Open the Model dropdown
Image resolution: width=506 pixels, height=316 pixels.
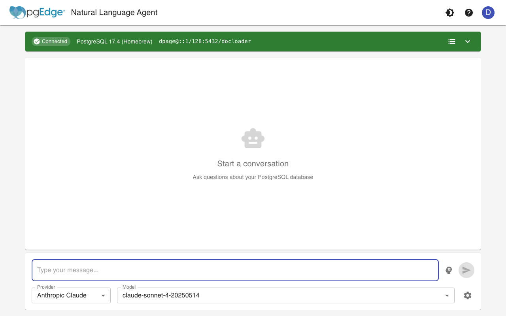pos(285,295)
